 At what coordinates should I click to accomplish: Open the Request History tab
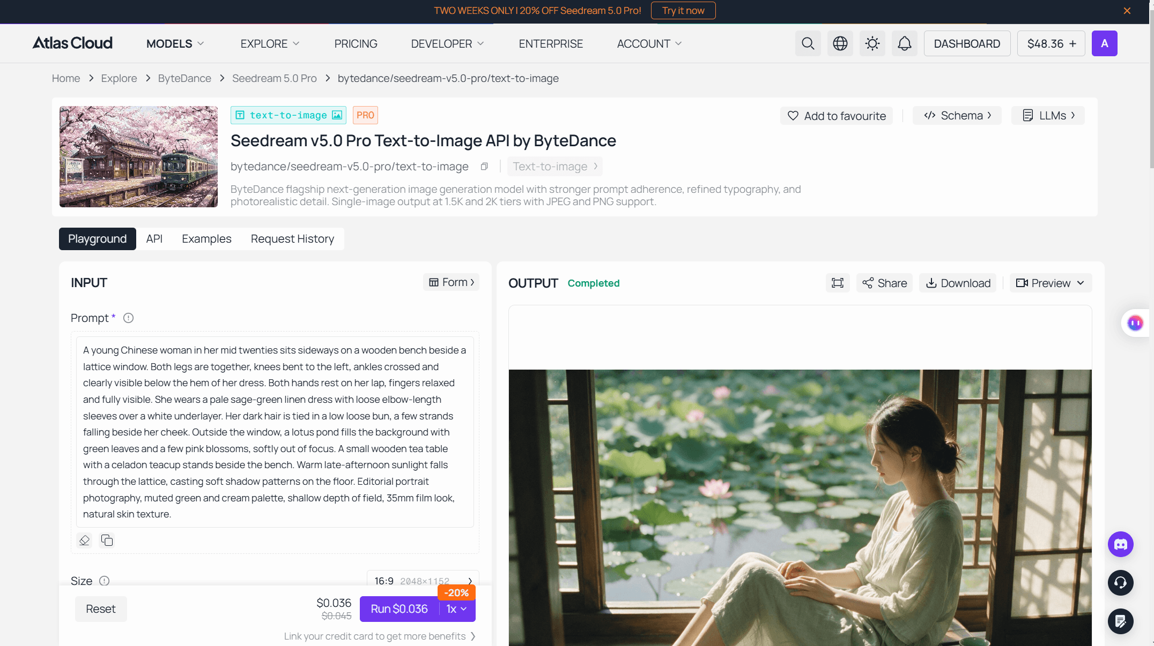292,239
